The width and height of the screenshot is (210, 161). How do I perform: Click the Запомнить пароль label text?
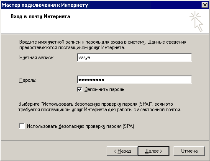(105, 89)
